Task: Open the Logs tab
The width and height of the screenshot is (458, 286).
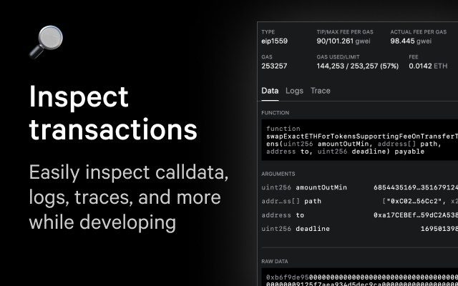Action: click(294, 91)
